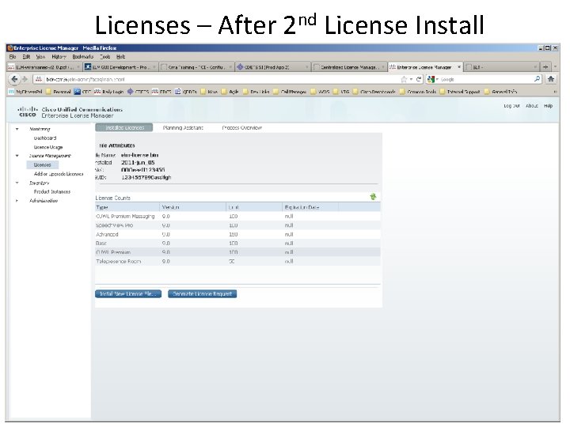Switch to the Planning Assistant tab

(183, 128)
